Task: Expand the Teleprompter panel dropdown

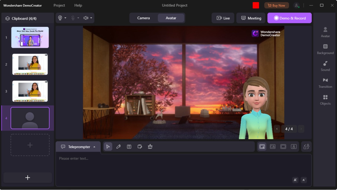Action: [x=94, y=147]
